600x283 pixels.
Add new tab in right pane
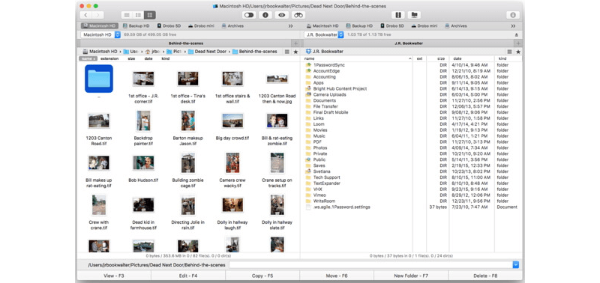[x=518, y=43]
